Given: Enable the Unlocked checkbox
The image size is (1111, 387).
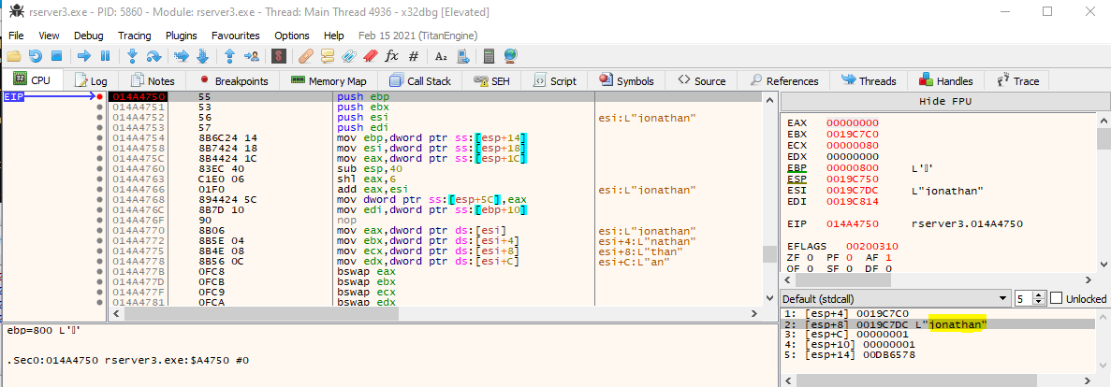Looking at the screenshot, I should point(1057,298).
